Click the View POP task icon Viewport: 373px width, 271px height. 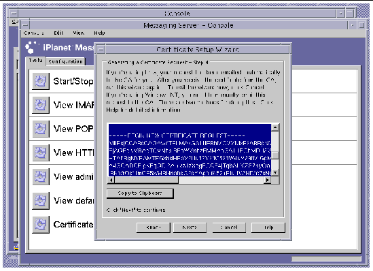coord(41,129)
